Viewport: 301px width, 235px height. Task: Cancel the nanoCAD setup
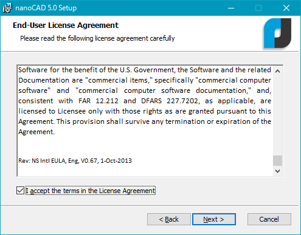pyautogui.click(x=269, y=219)
